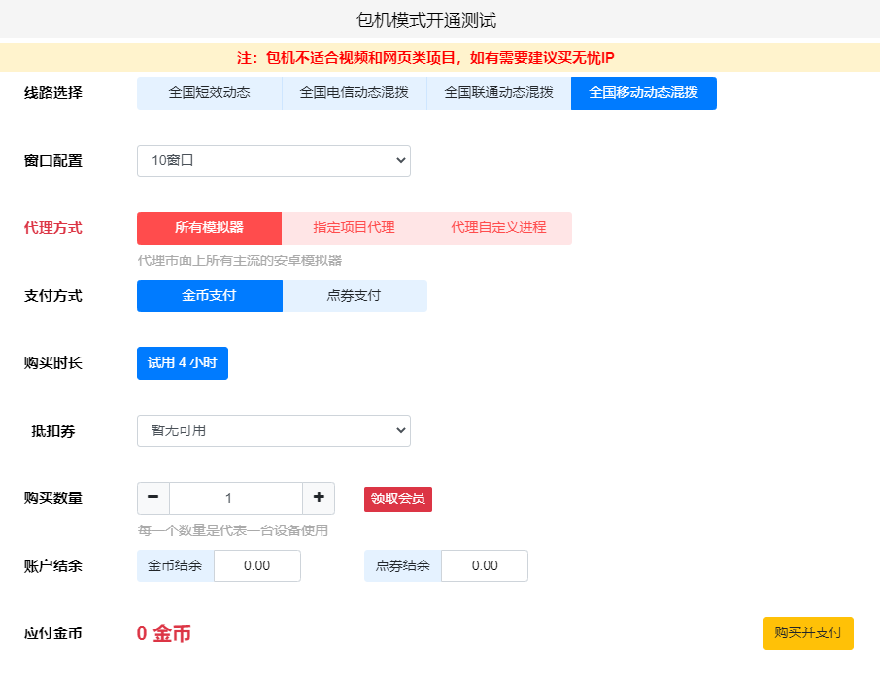Expand the 抵扣券 coupon dropdown

[x=273, y=431]
